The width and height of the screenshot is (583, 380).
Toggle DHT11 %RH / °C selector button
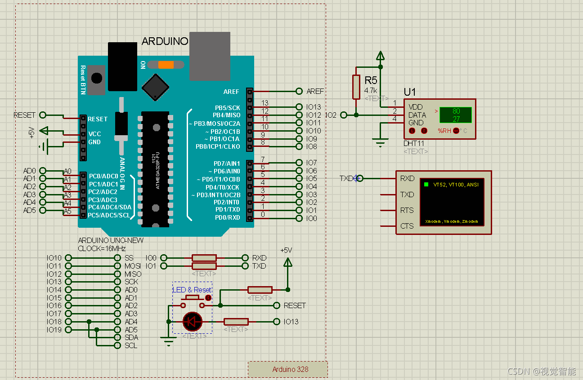(456, 131)
